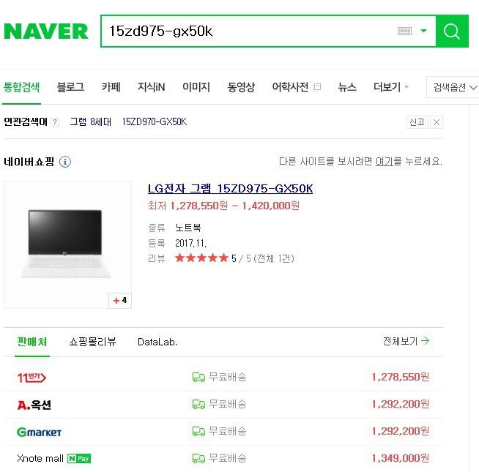The image size is (479, 472).
Task: Click the Xnote mall seller name
Action: (40, 458)
